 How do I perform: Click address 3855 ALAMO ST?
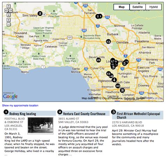tap(69, 119)
